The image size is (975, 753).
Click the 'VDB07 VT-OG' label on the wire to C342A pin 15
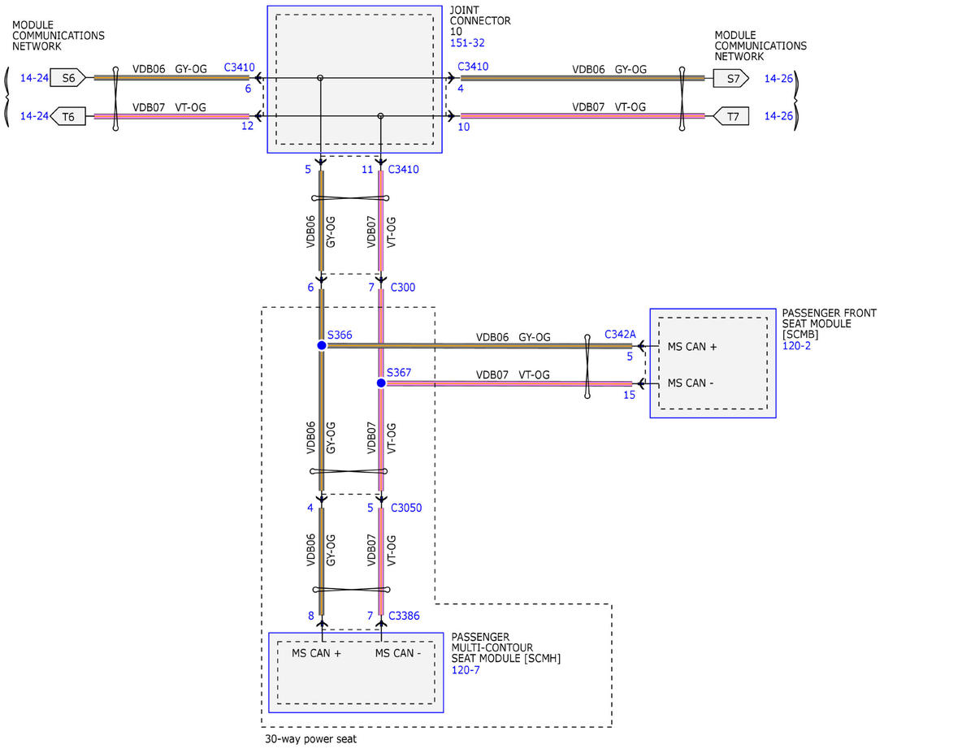coord(513,374)
